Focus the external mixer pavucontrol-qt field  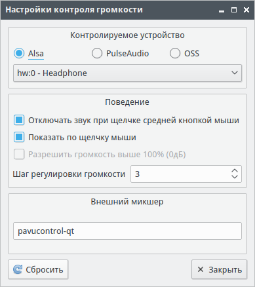point(127,231)
